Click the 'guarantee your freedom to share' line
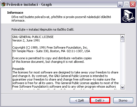 pyautogui.click(x=64, y=79)
